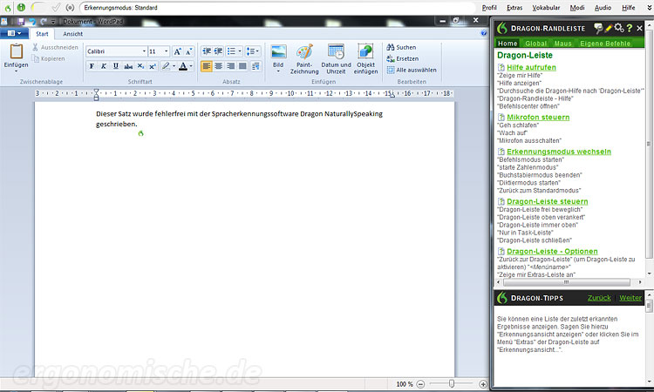Click the text highlight color pen
654x392 pixels.
tap(166, 66)
